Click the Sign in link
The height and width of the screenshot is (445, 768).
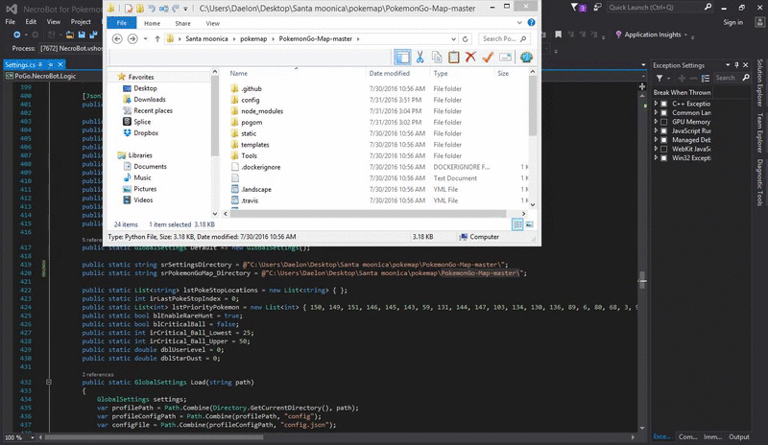[732, 22]
